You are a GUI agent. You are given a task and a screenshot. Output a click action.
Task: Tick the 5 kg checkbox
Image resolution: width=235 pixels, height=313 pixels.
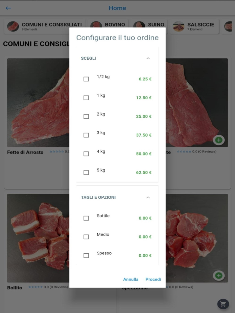pyautogui.click(x=86, y=173)
